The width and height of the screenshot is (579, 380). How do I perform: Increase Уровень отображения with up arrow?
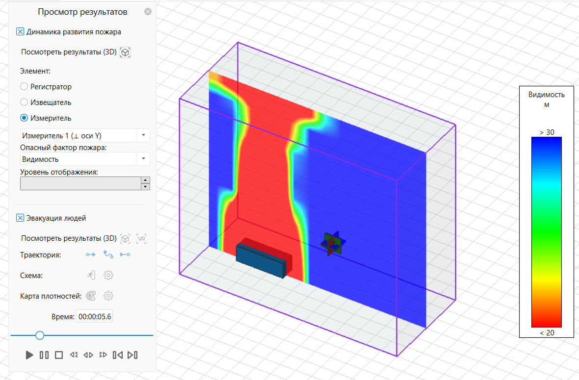point(146,180)
